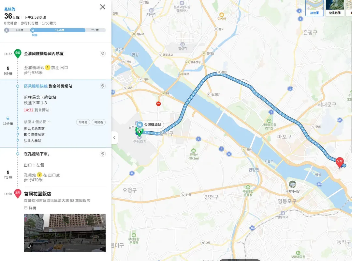The height and width of the screenshot is (261, 352).
Task: Select the 弘益大學站 stop
Action: pyautogui.click(x=33, y=140)
